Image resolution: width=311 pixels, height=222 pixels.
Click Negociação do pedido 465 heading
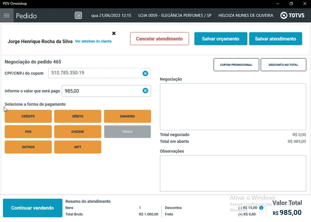click(33, 62)
